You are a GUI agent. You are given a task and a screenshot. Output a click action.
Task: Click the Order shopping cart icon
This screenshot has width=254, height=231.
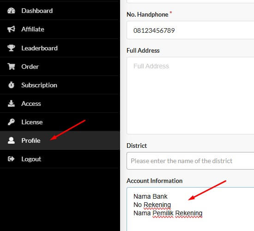tap(11, 67)
